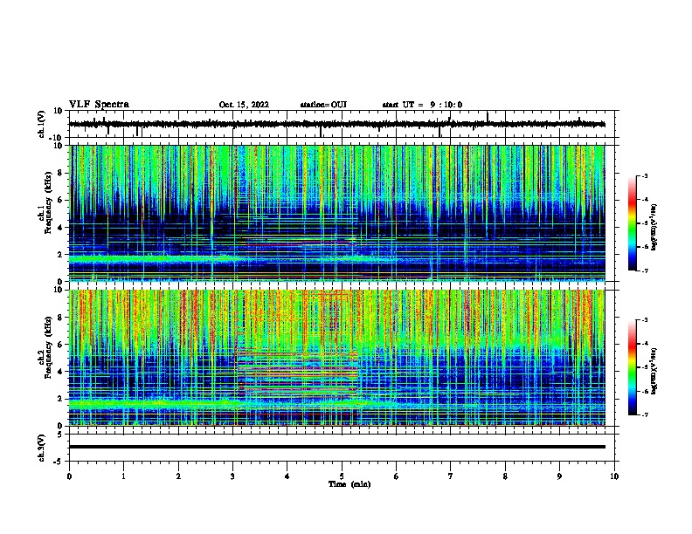This screenshot has width=692, height=534.
Task: Click time axis tick label "8"
Action: tap(505, 476)
